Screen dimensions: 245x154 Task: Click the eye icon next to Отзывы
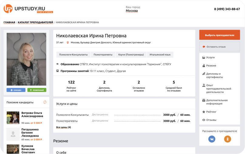(x=203, y=120)
